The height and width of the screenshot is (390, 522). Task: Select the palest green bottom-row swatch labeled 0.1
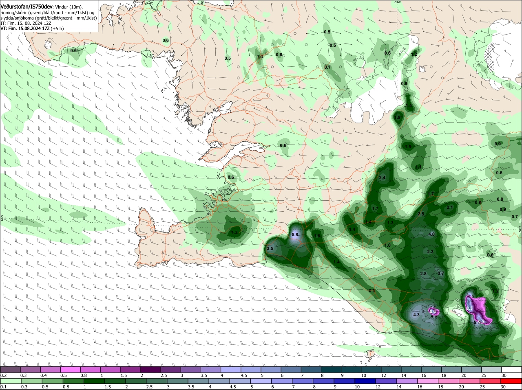coord(10,381)
